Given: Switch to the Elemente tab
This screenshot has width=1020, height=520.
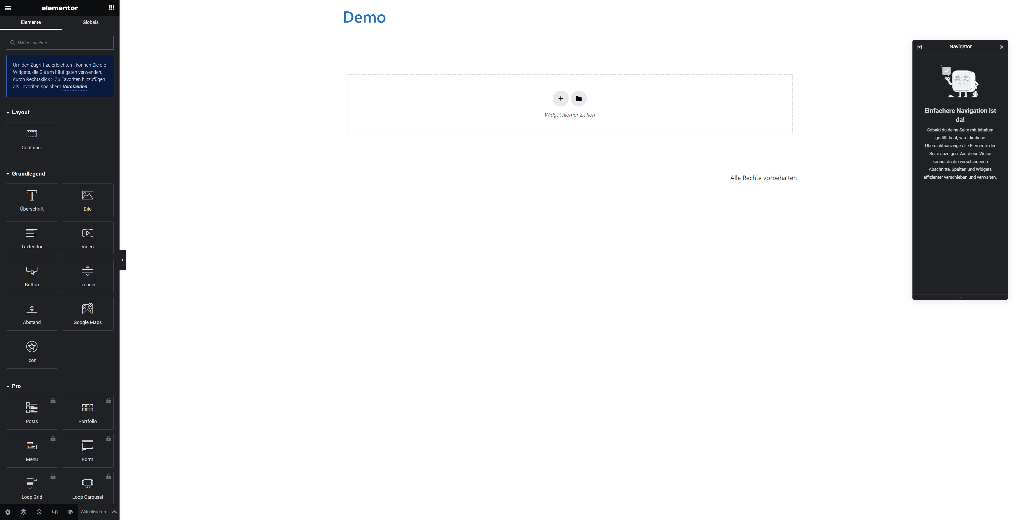Looking at the screenshot, I should click(x=31, y=22).
